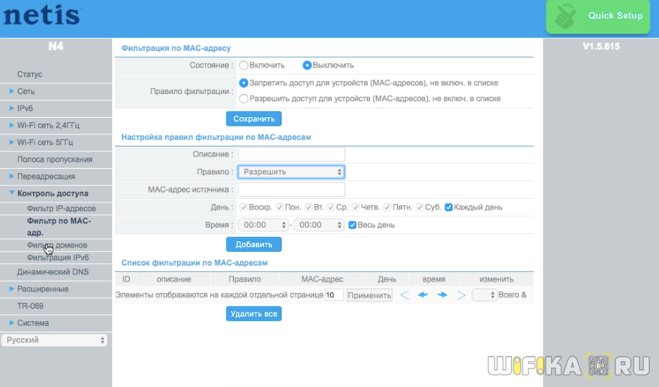Viewport: 659px width, 387px height.
Task: Click MAC-адрес column header
Action: (322, 279)
